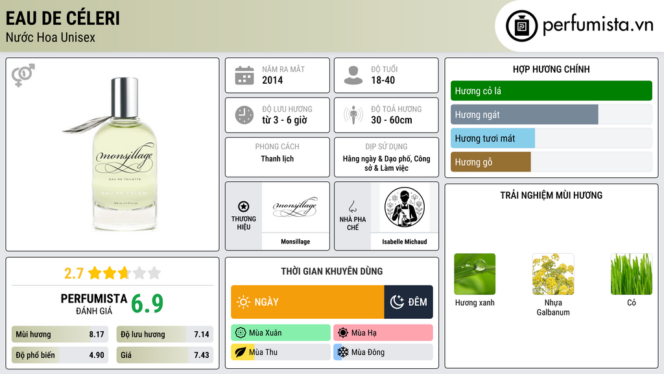Open the Monsillage brand logo image
The image size is (664, 374).
(x=295, y=207)
